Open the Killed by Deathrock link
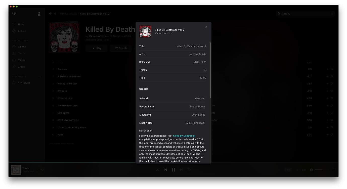Viewport: 347px width, 189px height. 184,136
